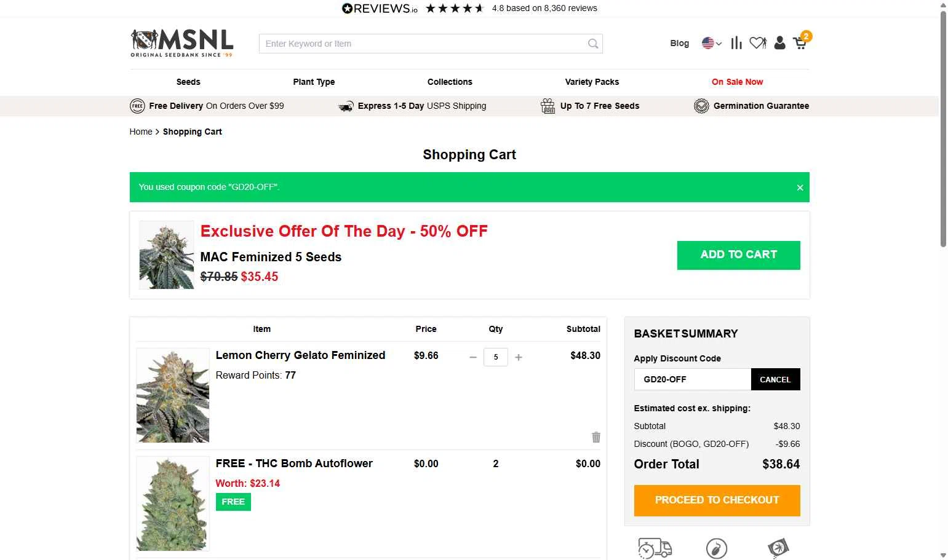The width and height of the screenshot is (948, 560).
Task: Dismiss the coupon code notification
Action: point(800,187)
